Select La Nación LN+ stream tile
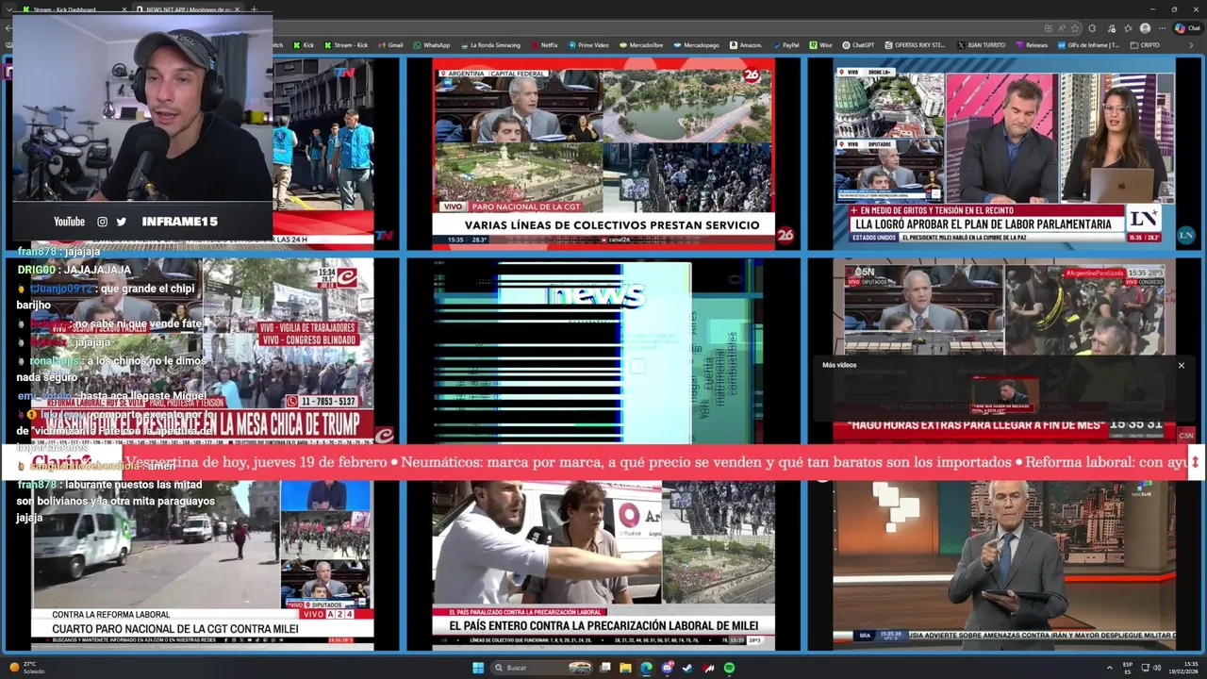The image size is (1207, 679). tap(1004, 154)
